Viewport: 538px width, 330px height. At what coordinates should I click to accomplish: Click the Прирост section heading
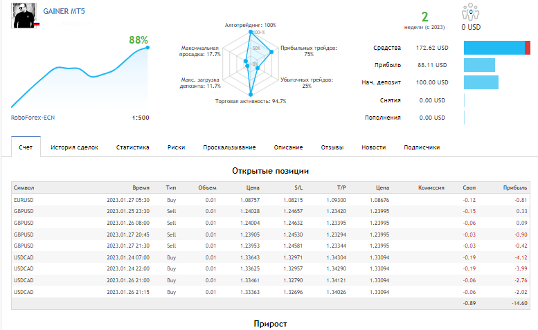(x=270, y=324)
